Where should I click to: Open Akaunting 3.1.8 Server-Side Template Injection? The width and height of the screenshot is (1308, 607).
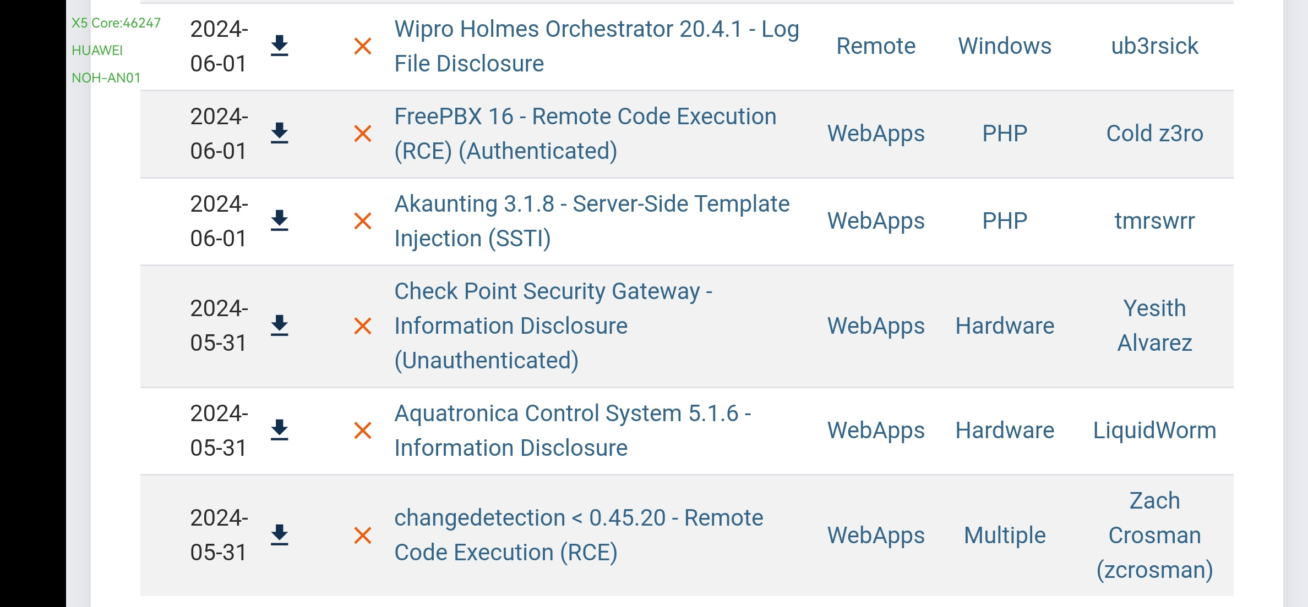tap(592, 221)
